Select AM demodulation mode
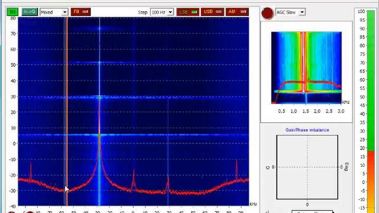This screenshot has height=213, width=379. pos(237,12)
